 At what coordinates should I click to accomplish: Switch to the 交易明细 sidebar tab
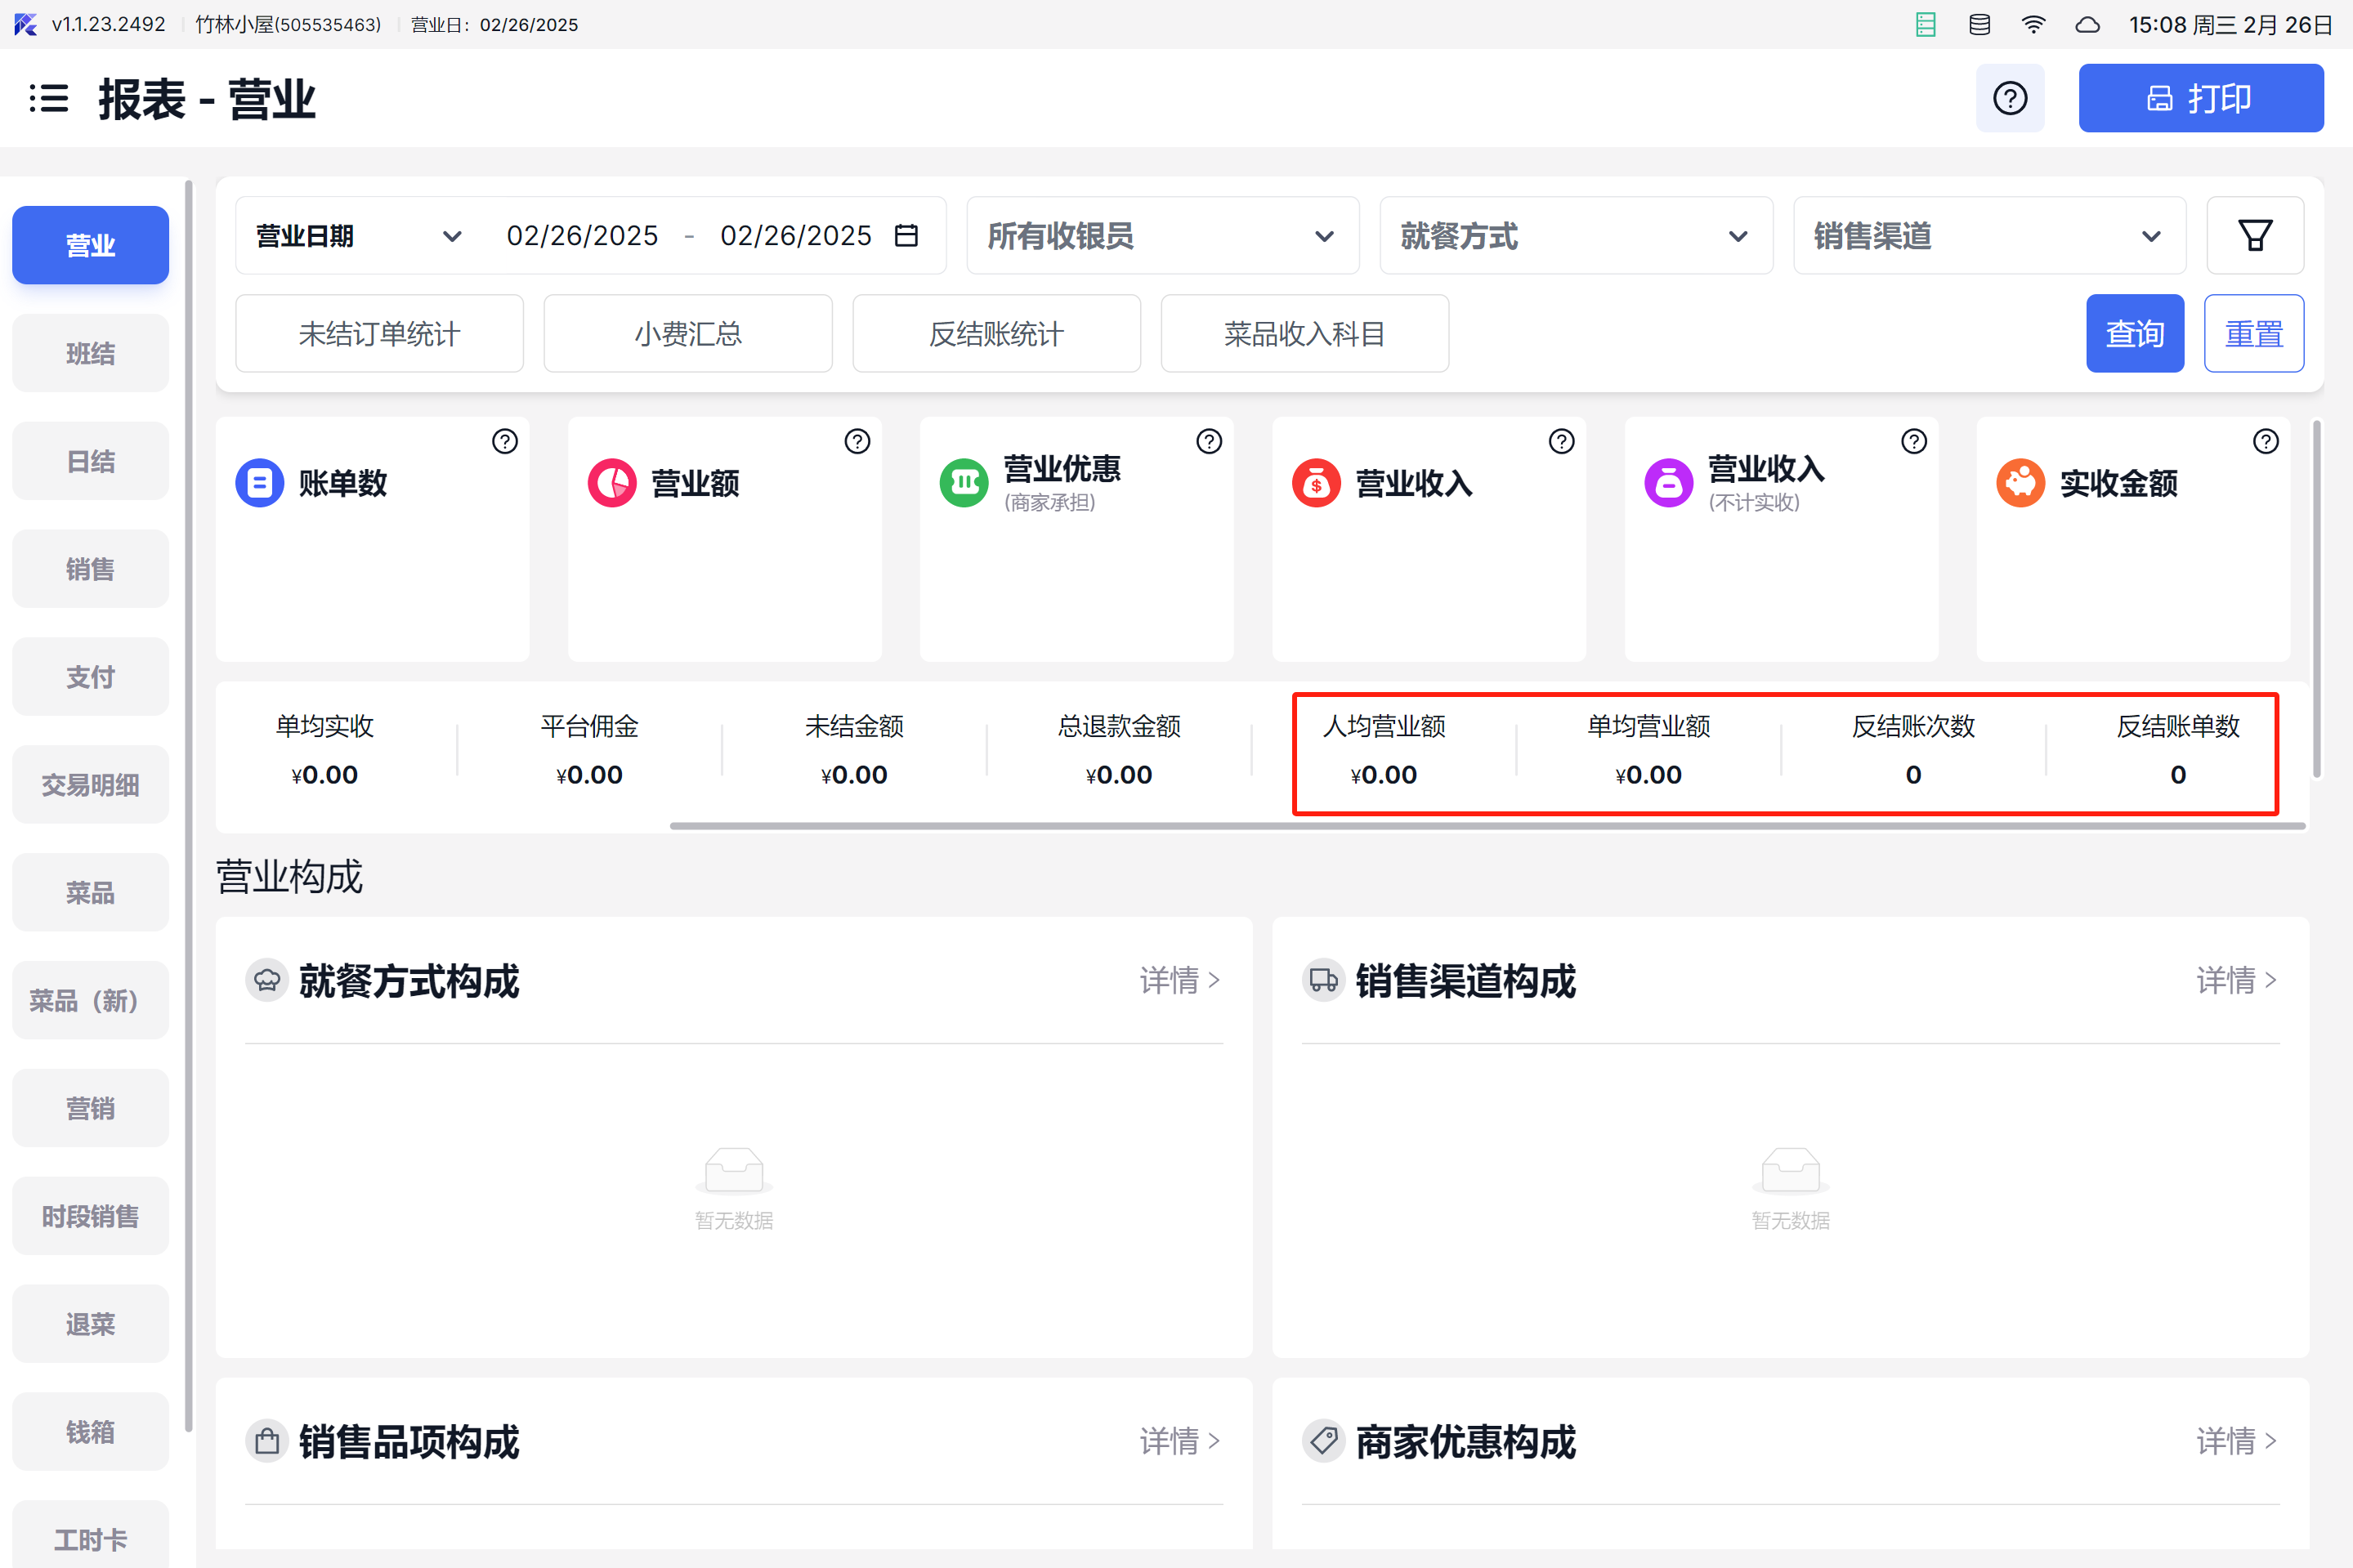90,785
